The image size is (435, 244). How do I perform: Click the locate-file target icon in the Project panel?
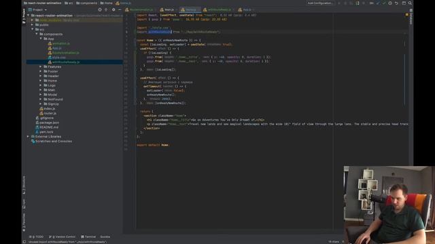tap(100, 9)
